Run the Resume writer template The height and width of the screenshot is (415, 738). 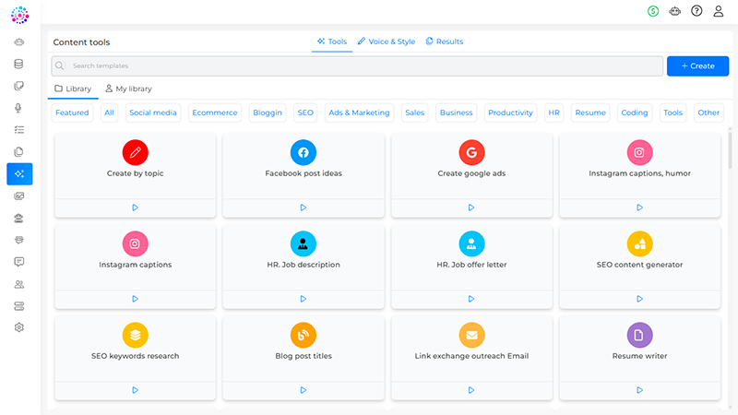pyautogui.click(x=639, y=390)
